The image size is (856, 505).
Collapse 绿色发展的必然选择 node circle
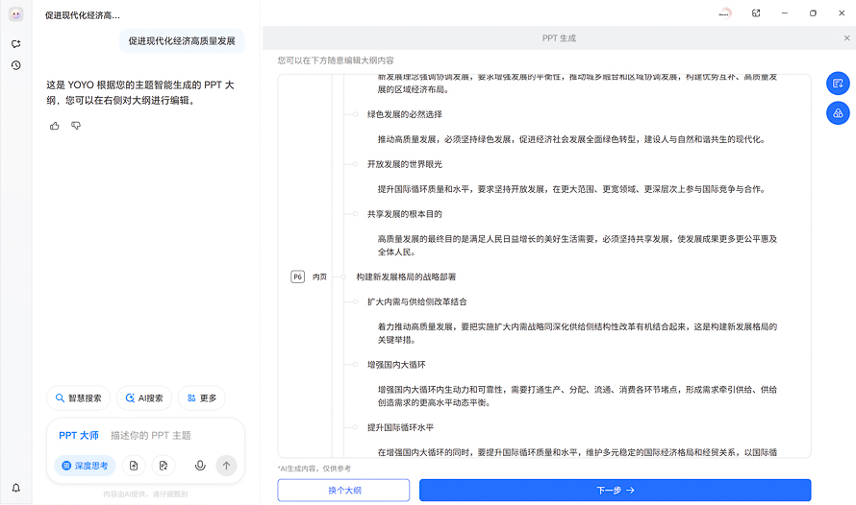(355, 114)
